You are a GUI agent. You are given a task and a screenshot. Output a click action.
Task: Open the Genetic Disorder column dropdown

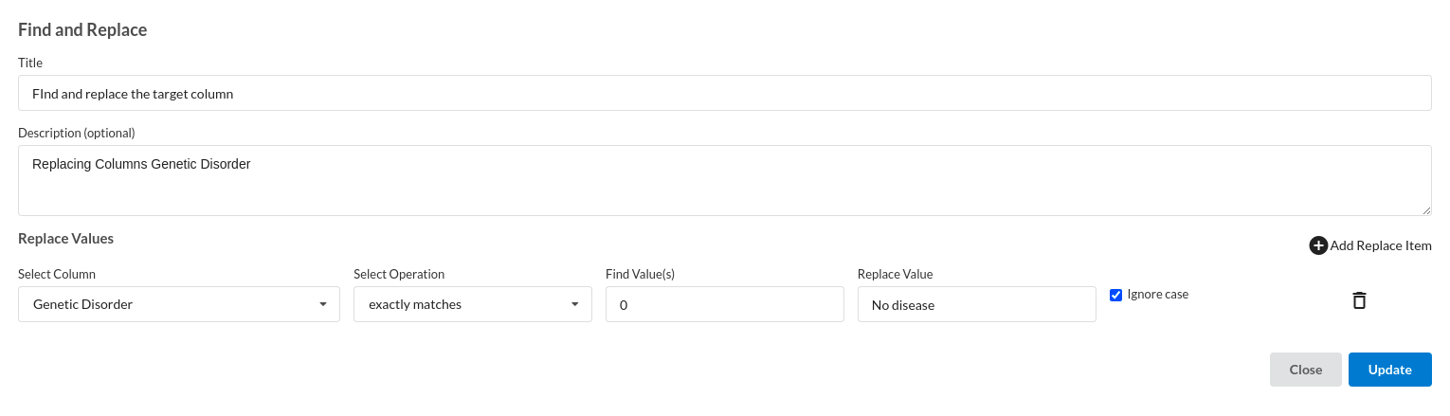pyautogui.click(x=179, y=304)
